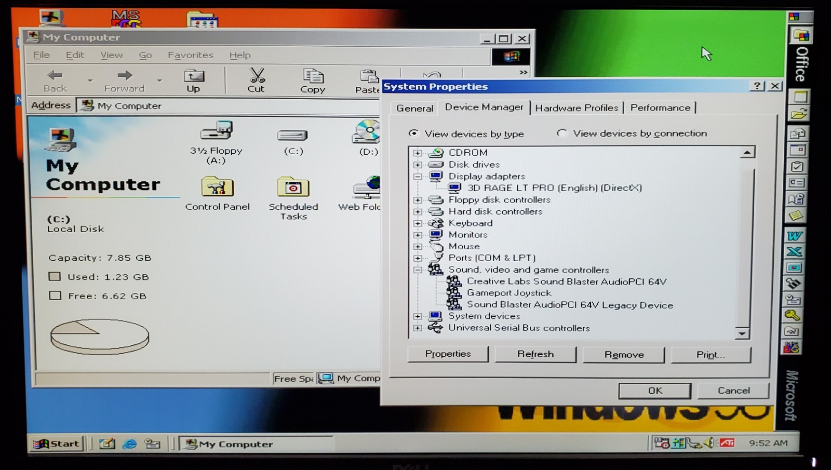Image resolution: width=831 pixels, height=470 pixels.
Task: Expand the Floppy disk controllers category
Action: [x=418, y=200]
